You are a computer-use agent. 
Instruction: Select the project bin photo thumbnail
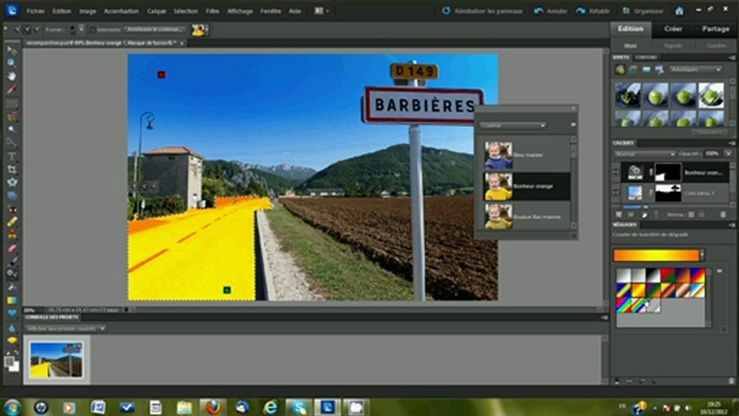[x=56, y=359]
